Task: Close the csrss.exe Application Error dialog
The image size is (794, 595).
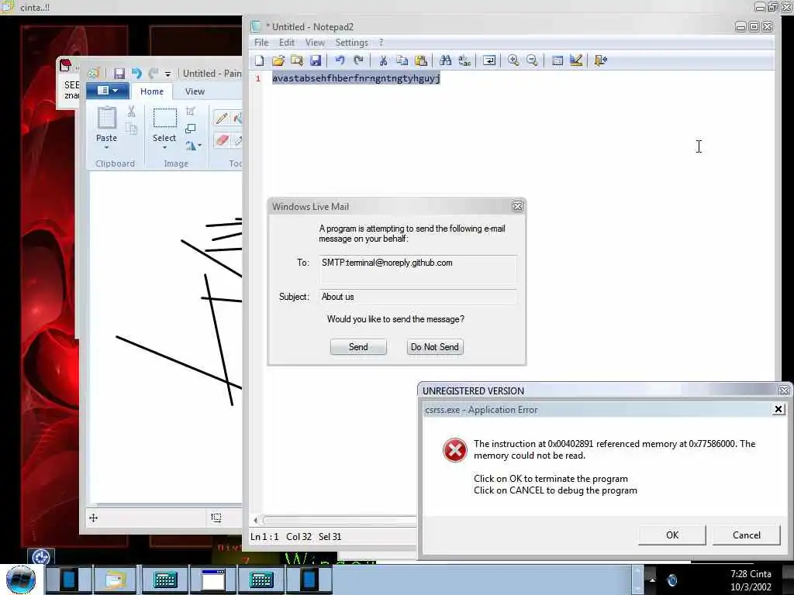Action: coord(778,409)
